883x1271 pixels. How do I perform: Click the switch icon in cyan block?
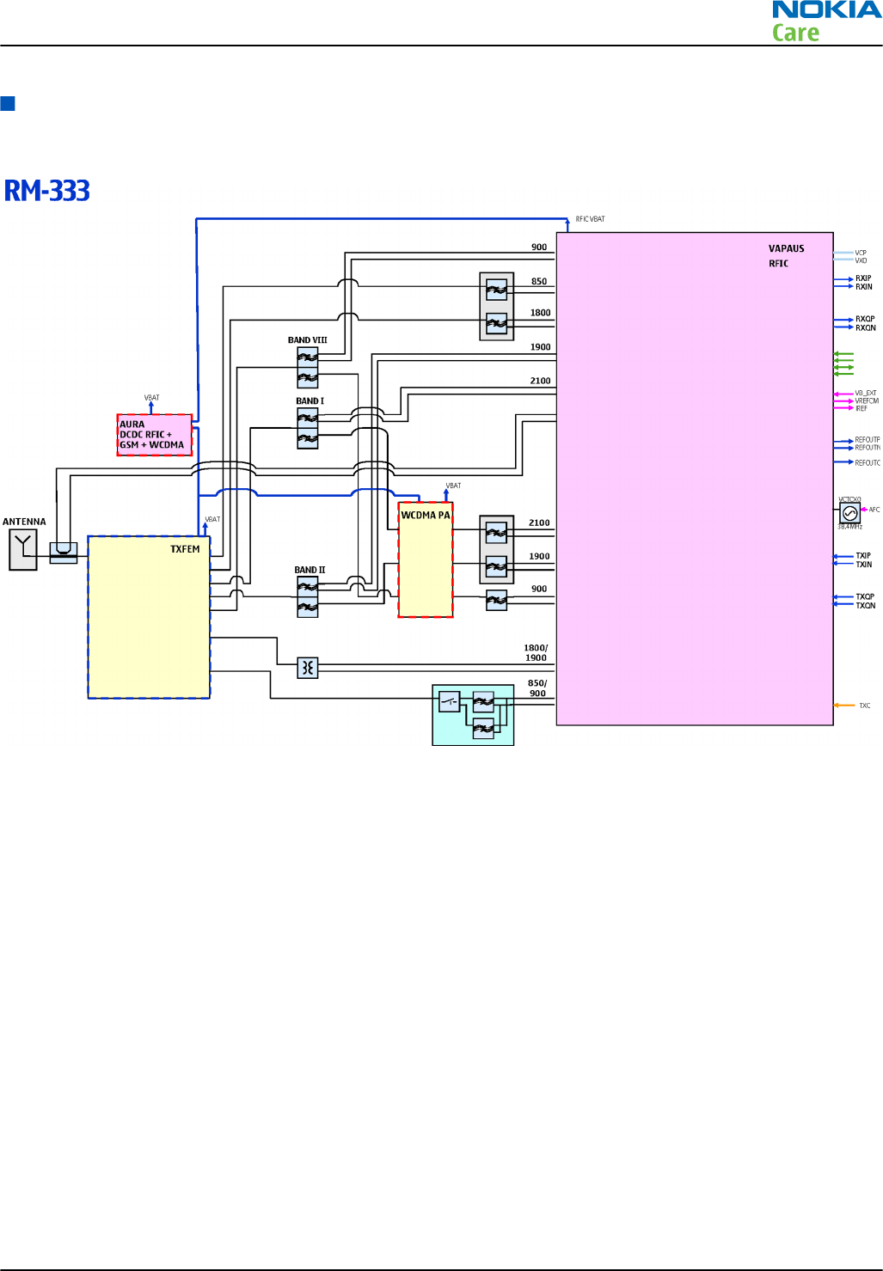450,702
